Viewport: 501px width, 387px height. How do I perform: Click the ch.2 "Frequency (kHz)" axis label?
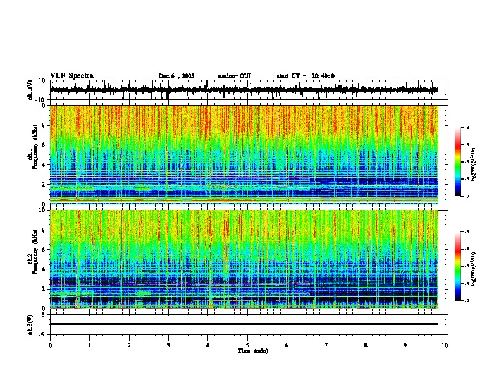[x=35, y=252]
